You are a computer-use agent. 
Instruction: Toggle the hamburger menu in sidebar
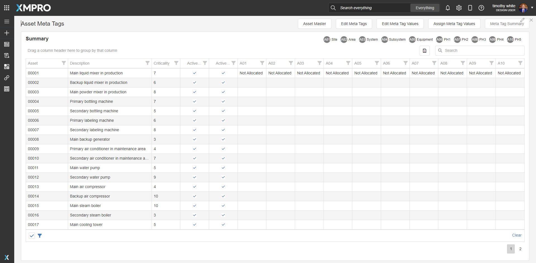(7, 21)
